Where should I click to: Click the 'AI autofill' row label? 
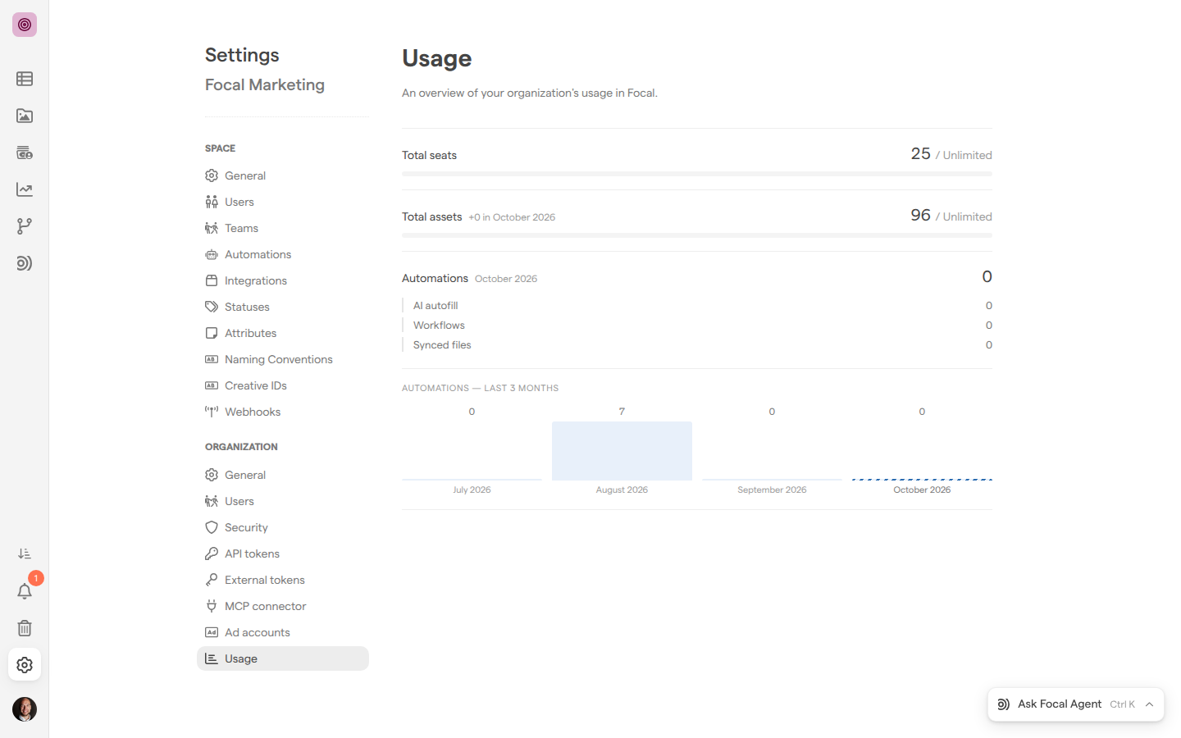[x=435, y=306]
